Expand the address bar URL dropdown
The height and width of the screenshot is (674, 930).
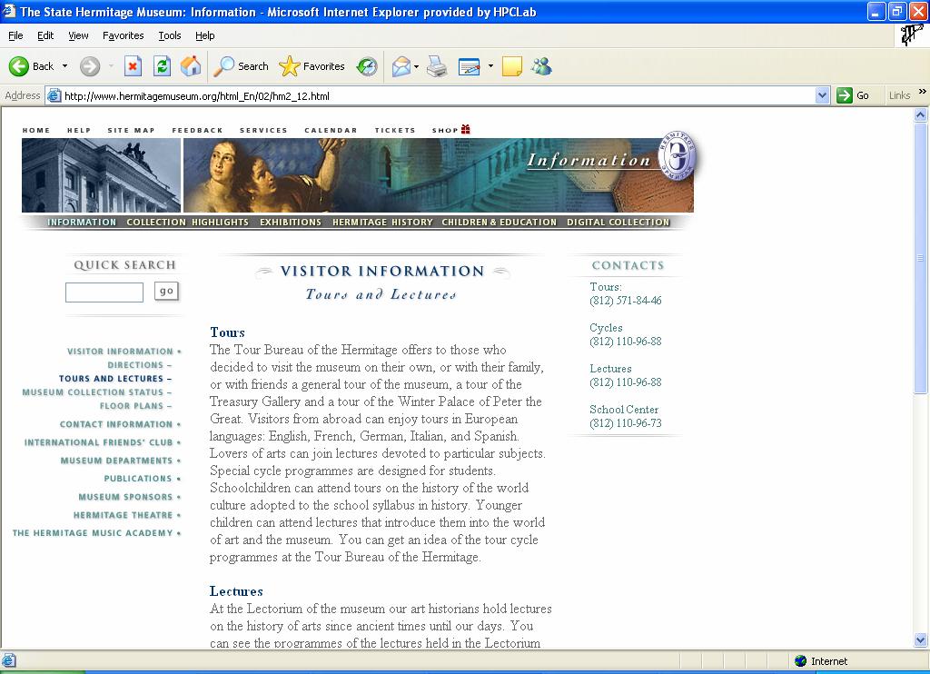822,95
